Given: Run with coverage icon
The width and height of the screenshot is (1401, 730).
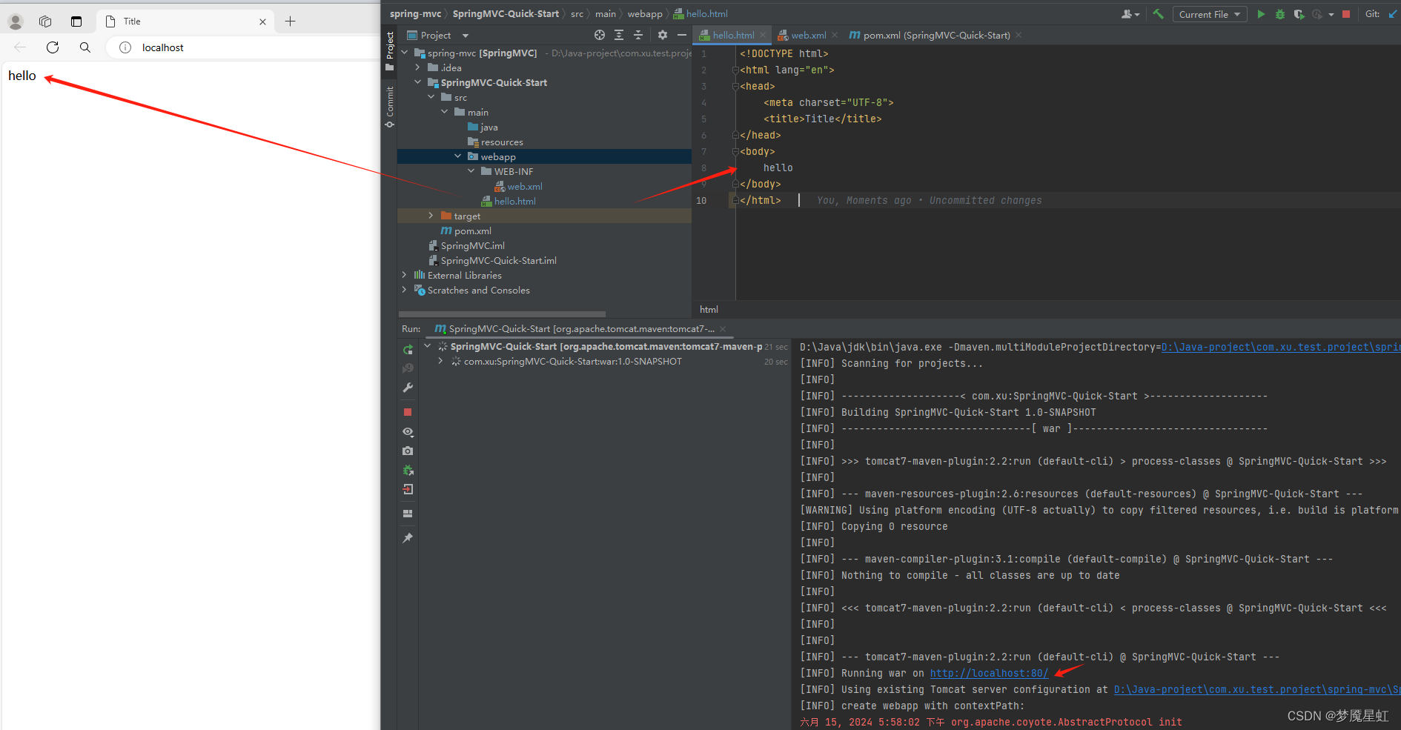Looking at the screenshot, I should click(x=1299, y=14).
